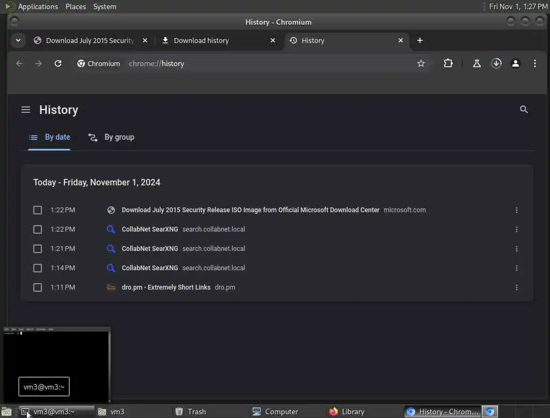Open dro.pm - Extremely Short Links entry
The image size is (550, 418).
[x=166, y=287]
